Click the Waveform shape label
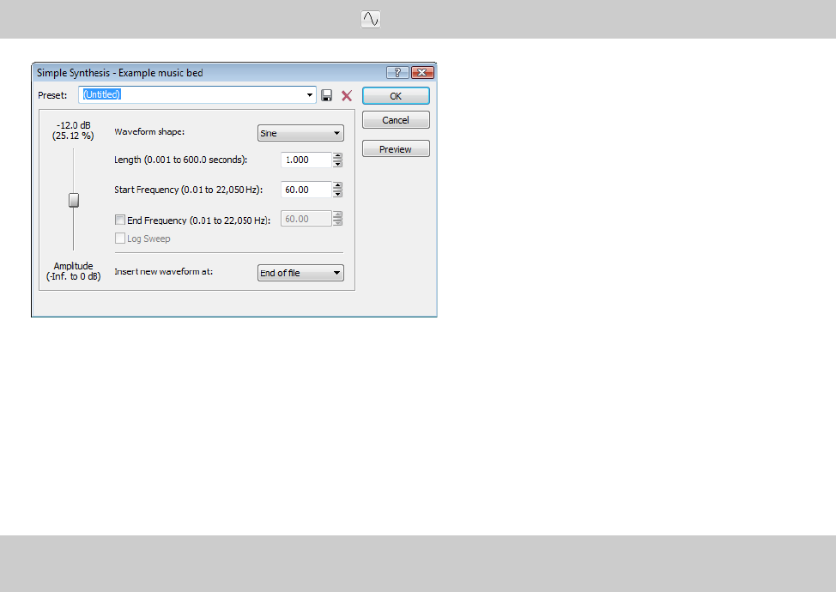The image size is (836, 592). 149,131
